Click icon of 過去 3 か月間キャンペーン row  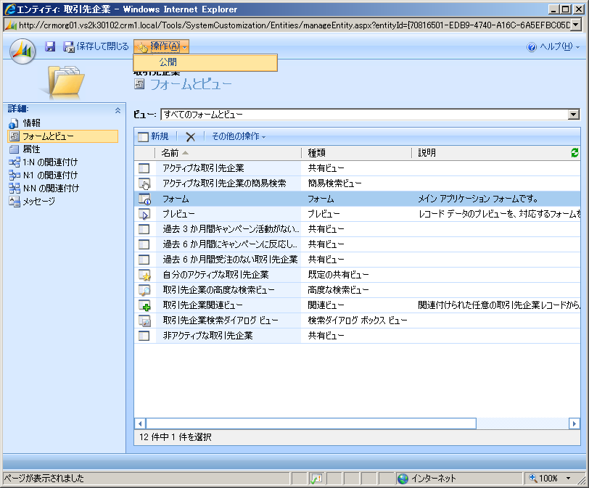pyautogui.click(x=144, y=229)
